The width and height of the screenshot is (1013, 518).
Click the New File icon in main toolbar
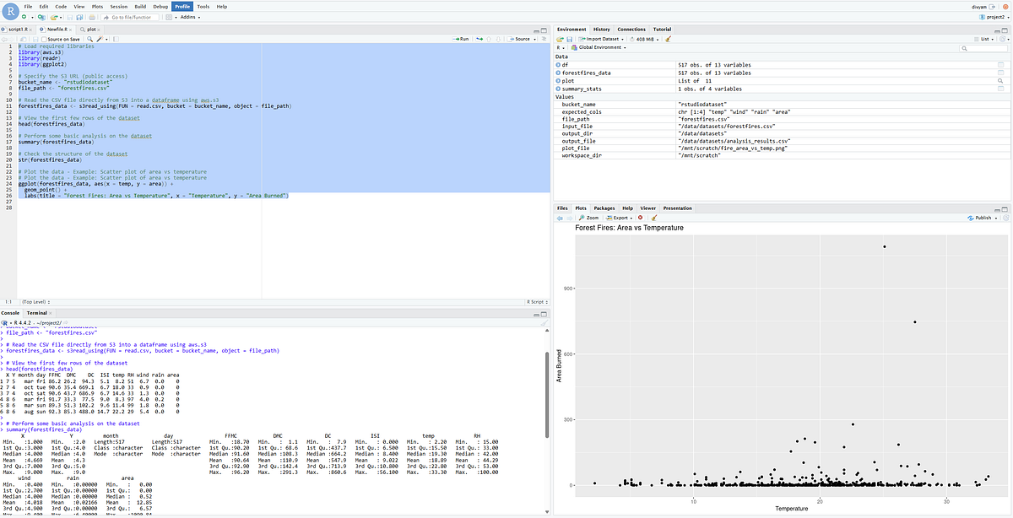click(x=24, y=17)
